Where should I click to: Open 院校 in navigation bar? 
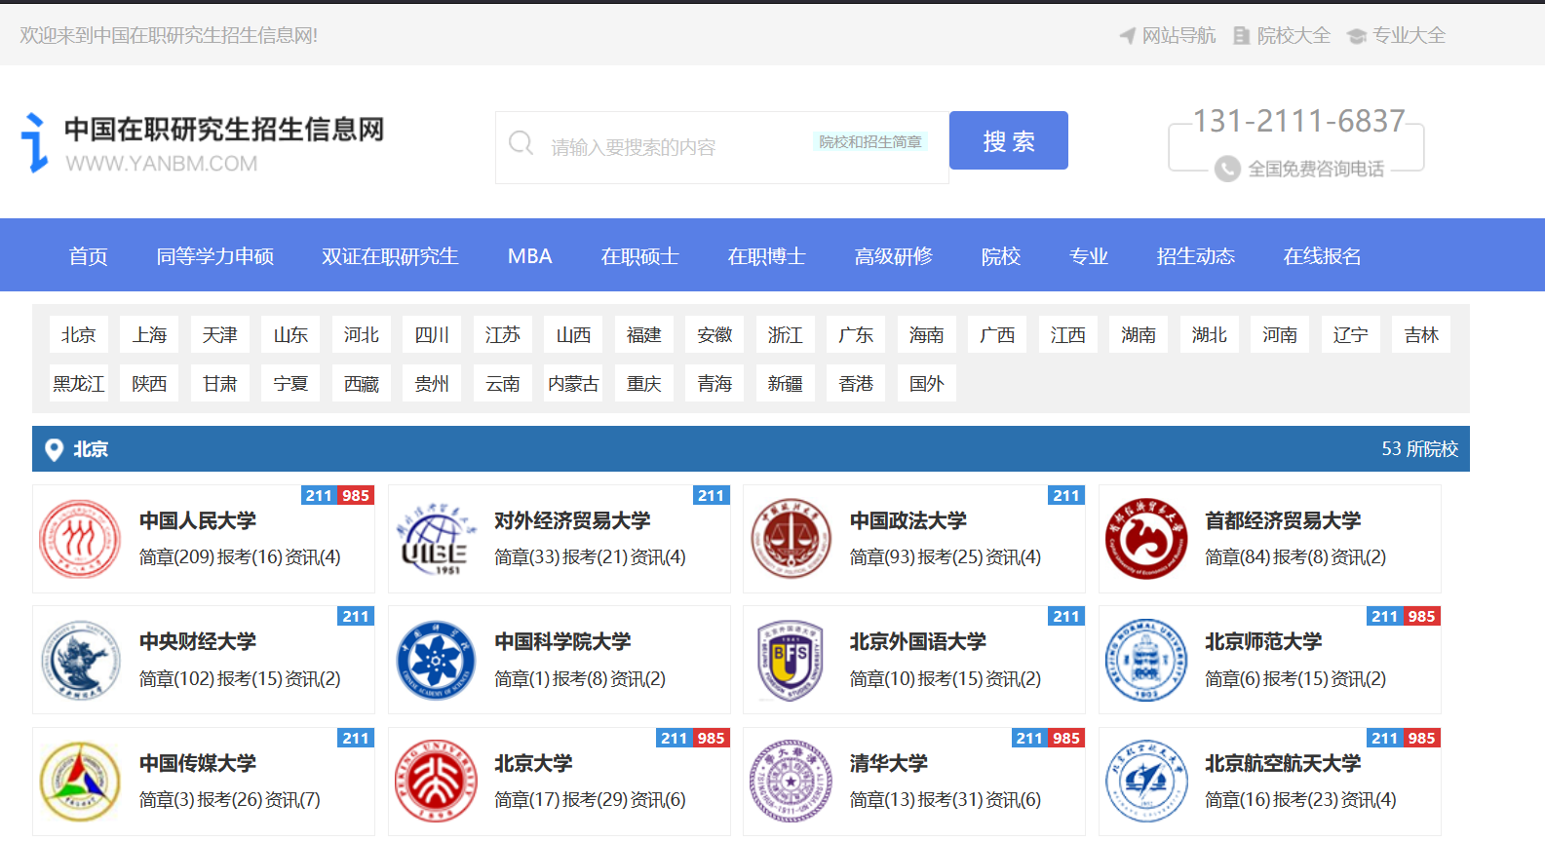click(x=1001, y=256)
